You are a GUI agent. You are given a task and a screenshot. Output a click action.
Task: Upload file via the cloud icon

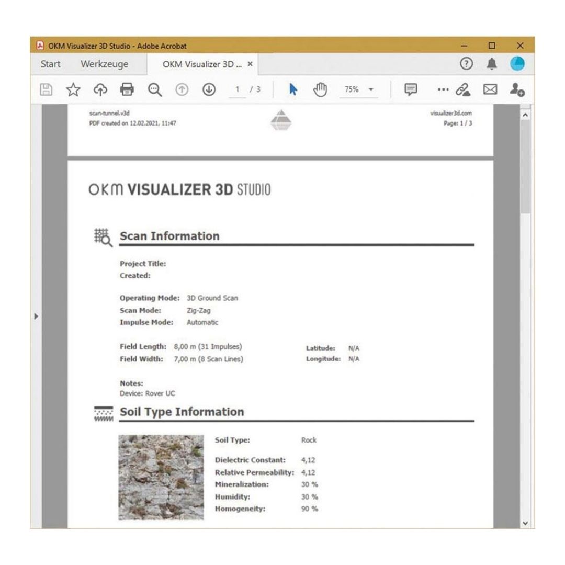point(100,89)
